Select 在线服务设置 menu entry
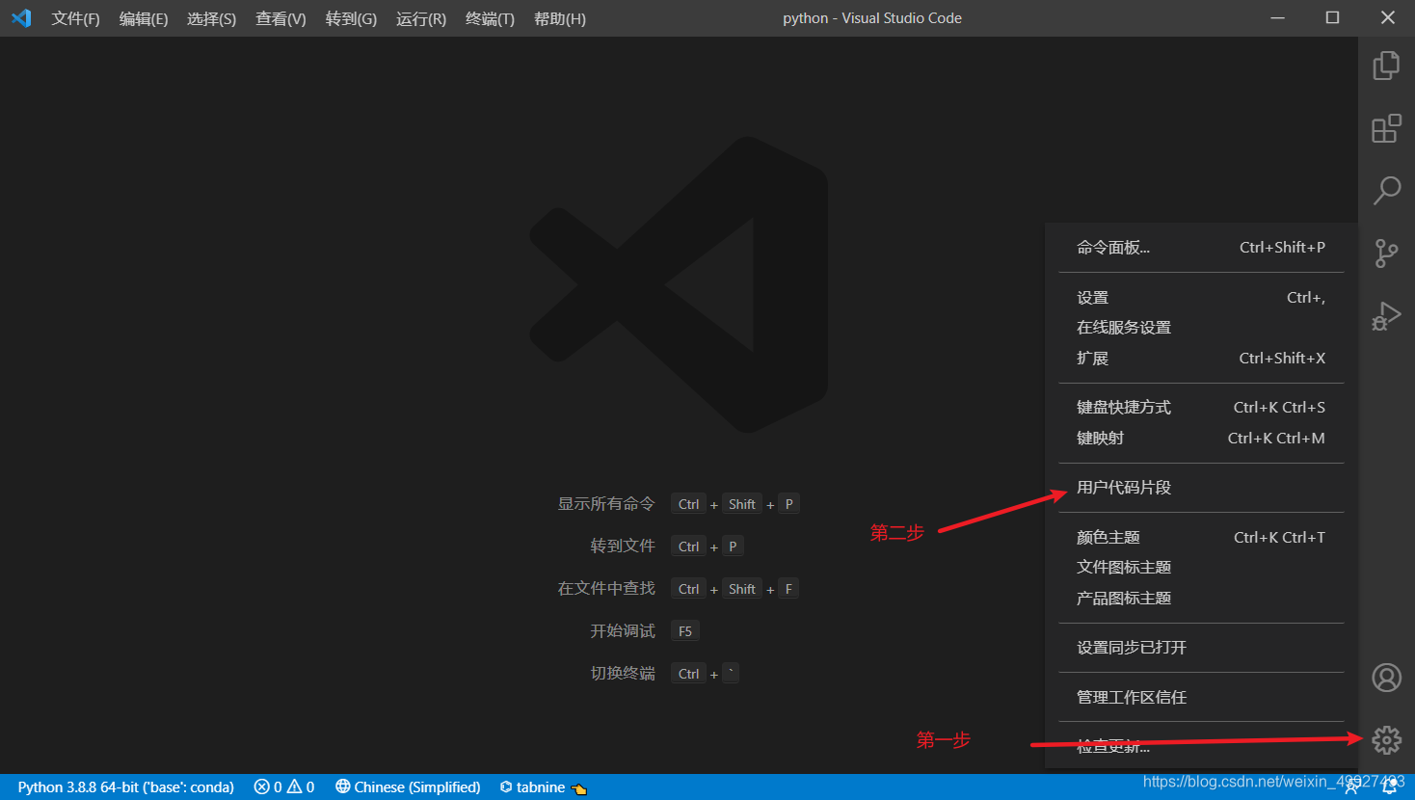This screenshot has height=800, width=1415. [1201, 328]
